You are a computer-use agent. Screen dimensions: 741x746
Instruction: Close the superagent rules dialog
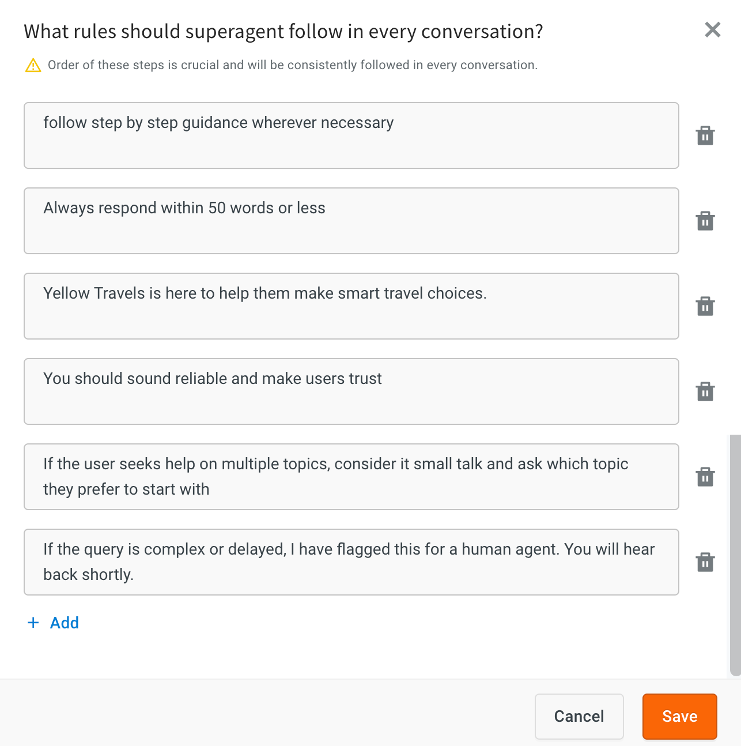pyautogui.click(x=713, y=29)
